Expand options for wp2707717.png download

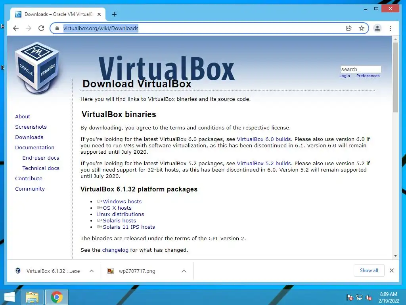pos(184,271)
